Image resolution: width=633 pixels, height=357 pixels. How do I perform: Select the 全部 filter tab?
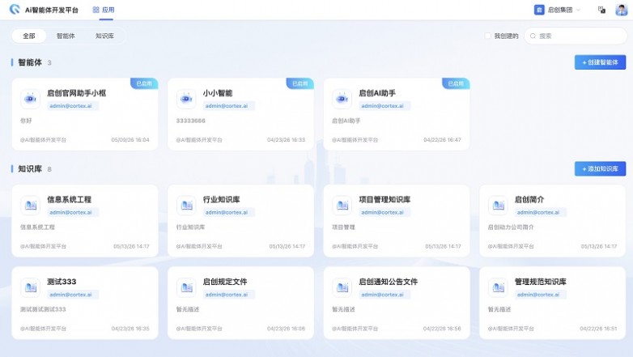click(x=28, y=36)
